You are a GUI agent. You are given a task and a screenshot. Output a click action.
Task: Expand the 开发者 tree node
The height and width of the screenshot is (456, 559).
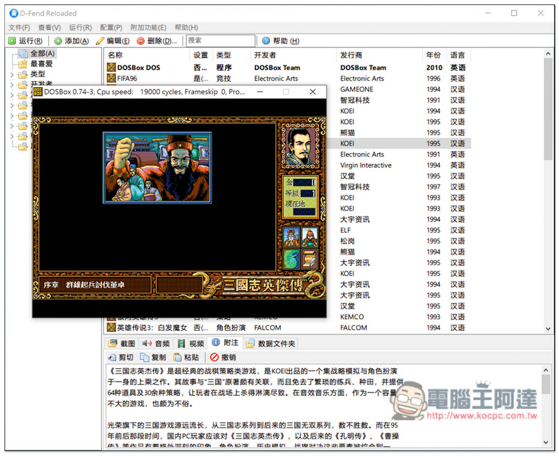tap(12, 85)
